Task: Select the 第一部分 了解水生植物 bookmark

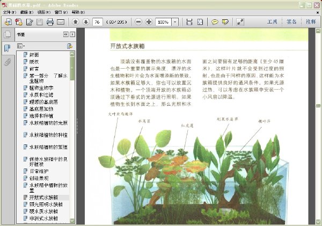Action: (x=48, y=78)
